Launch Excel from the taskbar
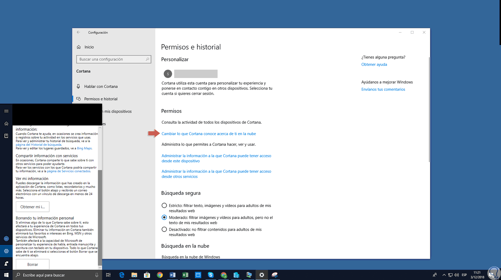 pyautogui.click(x=185, y=275)
